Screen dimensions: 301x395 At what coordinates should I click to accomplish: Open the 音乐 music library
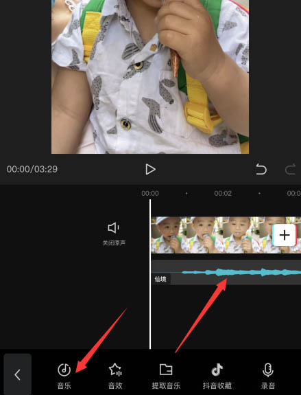pyautogui.click(x=64, y=376)
